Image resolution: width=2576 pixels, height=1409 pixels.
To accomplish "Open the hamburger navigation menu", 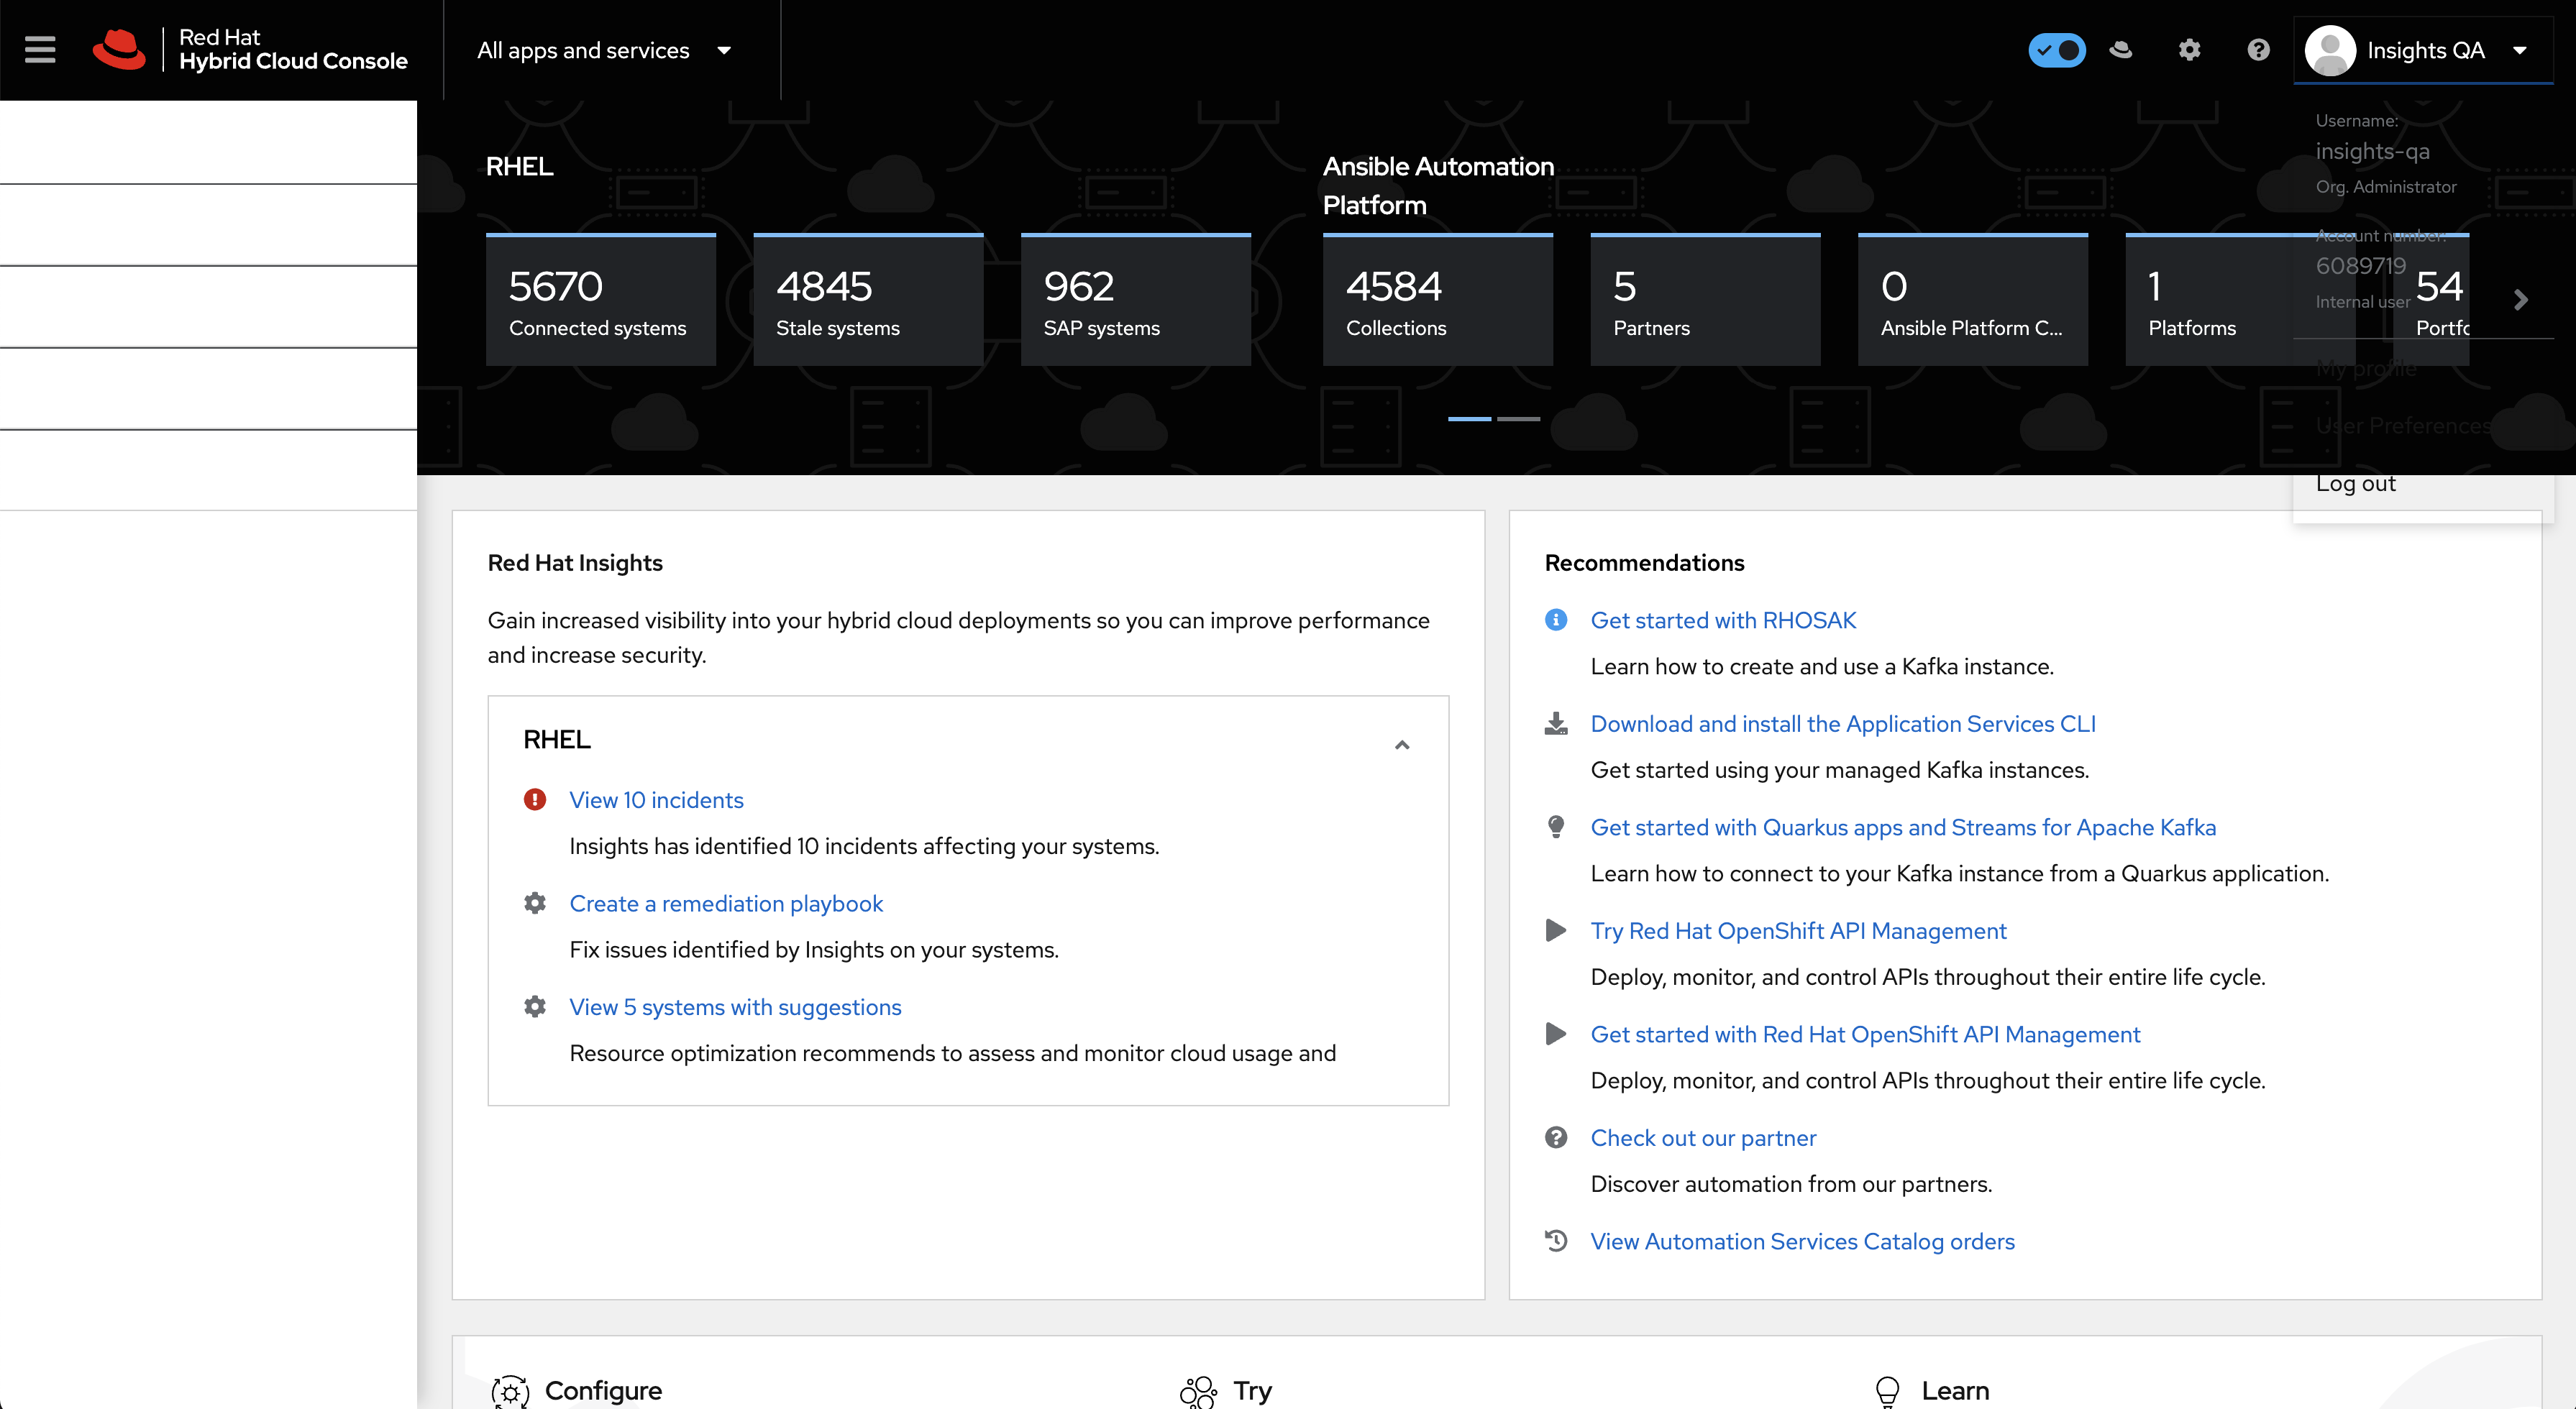I will (x=40, y=50).
